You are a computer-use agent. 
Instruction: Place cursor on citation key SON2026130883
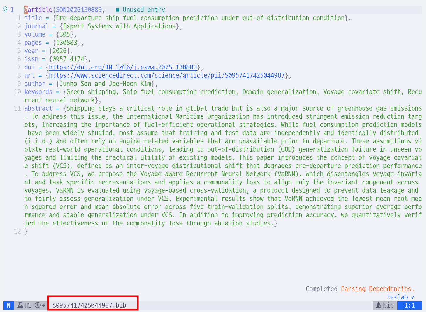(x=79, y=10)
